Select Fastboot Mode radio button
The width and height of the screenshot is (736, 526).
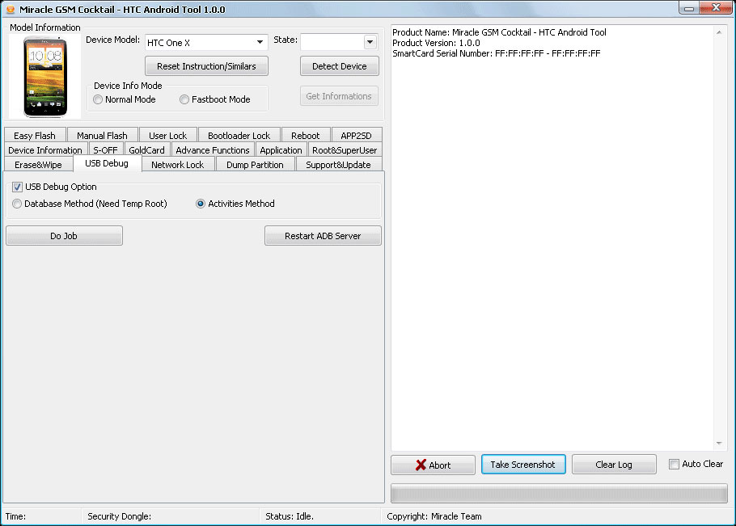click(x=184, y=99)
